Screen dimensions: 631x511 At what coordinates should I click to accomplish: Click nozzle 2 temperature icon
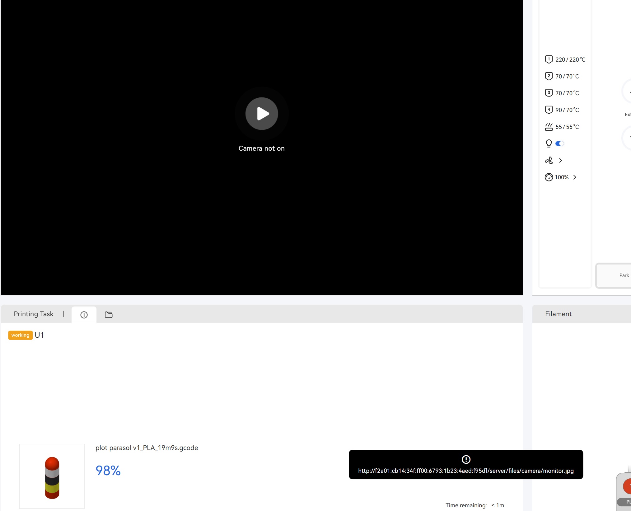[x=549, y=76]
